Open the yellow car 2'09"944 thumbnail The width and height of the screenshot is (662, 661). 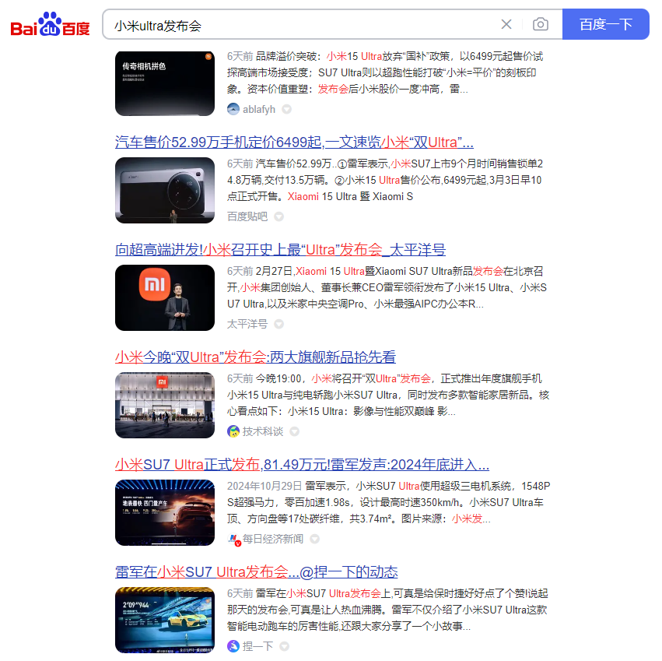tap(165, 620)
